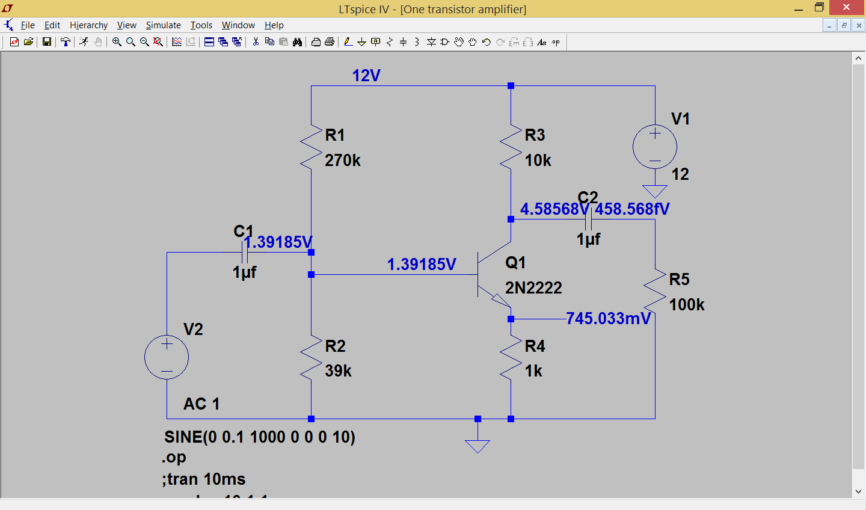This screenshot has width=866, height=510.
Task: Select the Place Inductor tool
Action: click(x=417, y=42)
